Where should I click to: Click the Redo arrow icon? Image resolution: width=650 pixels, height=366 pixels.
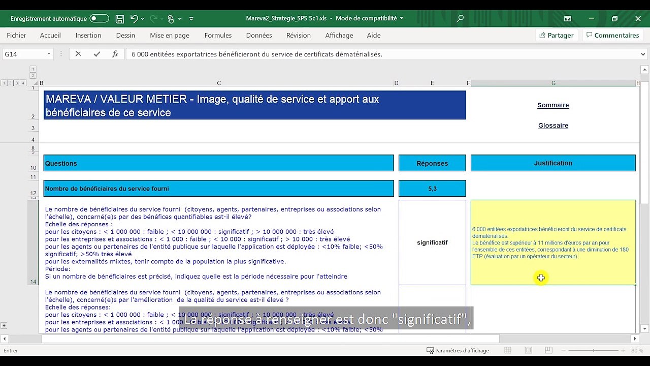tap(153, 19)
